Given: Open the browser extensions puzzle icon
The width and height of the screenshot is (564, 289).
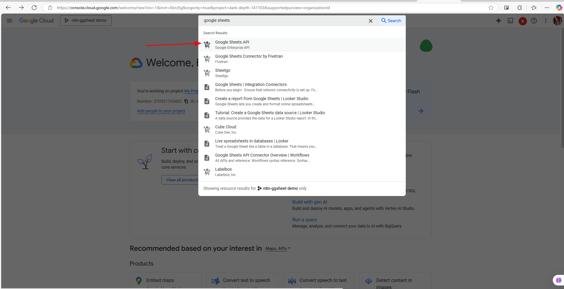Looking at the screenshot, I should coord(520,8).
